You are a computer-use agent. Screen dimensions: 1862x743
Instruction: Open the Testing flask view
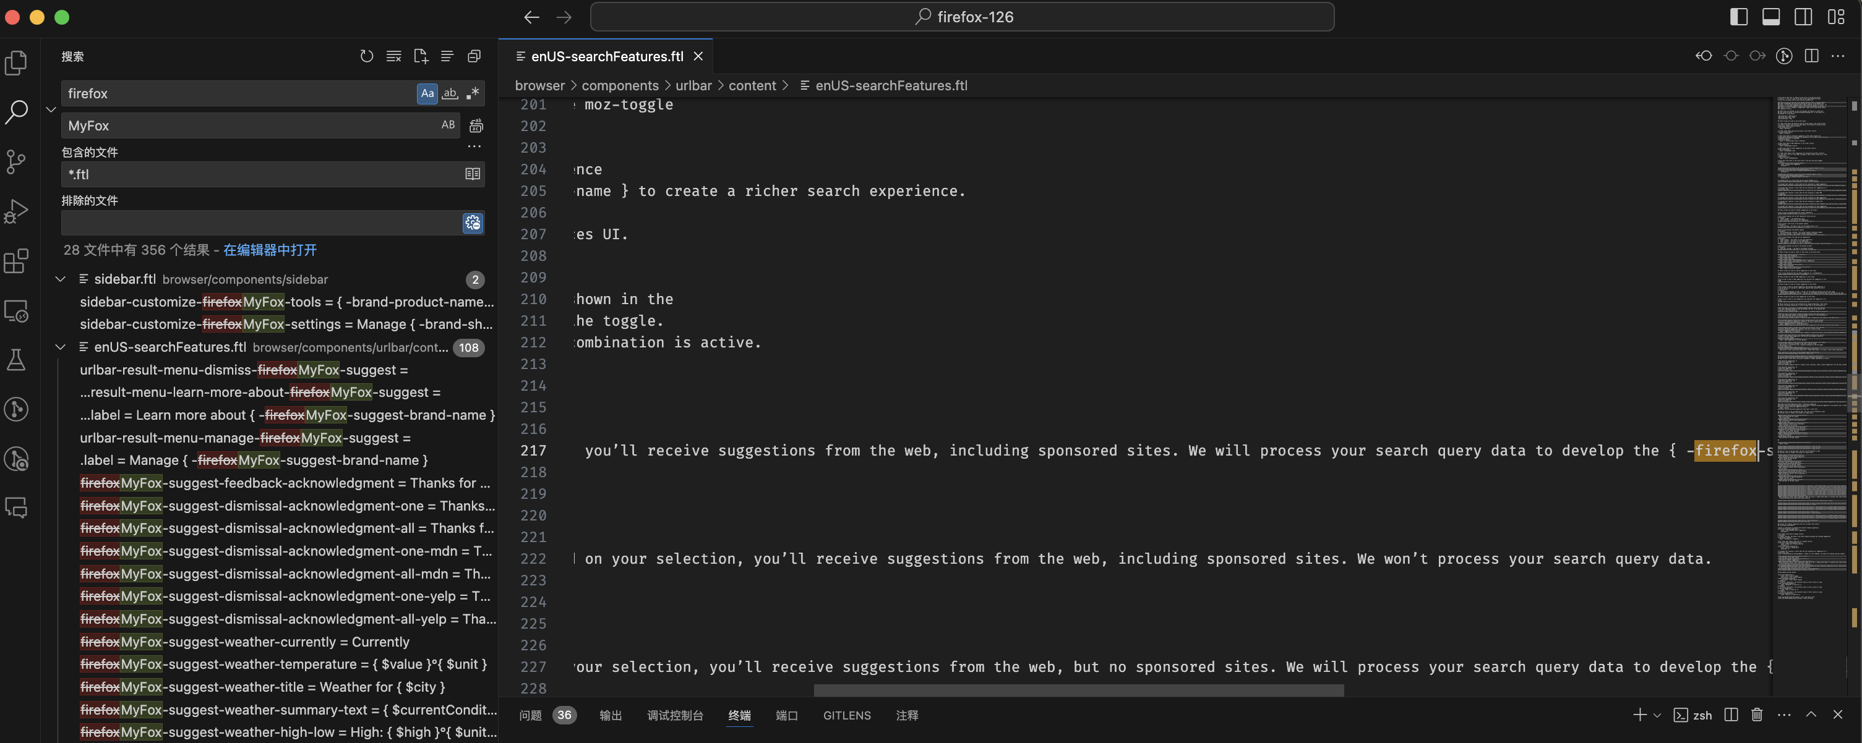tap(16, 360)
